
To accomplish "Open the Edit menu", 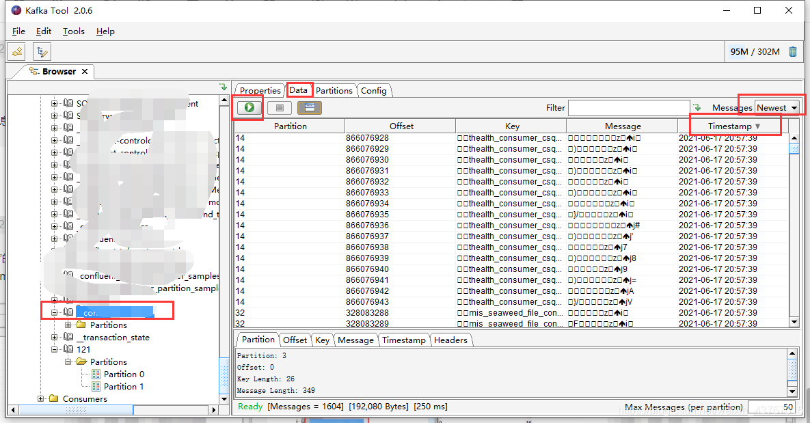I will pos(43,31).
